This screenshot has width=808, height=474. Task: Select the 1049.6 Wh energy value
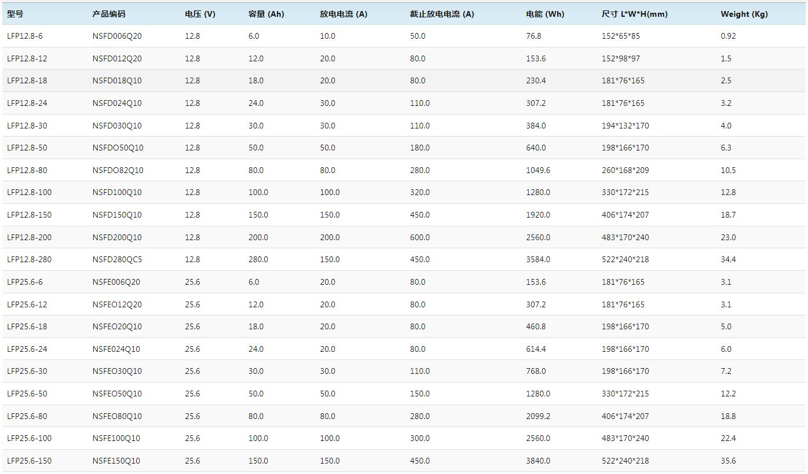[x=538, y=170]
